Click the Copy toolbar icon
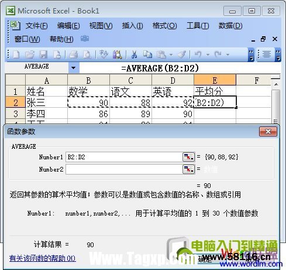 click(147, 54)
